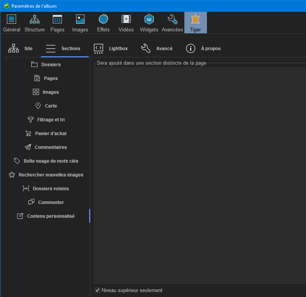Open Filtrage et tri section
The image size is (306, 297).
point(46,120)
